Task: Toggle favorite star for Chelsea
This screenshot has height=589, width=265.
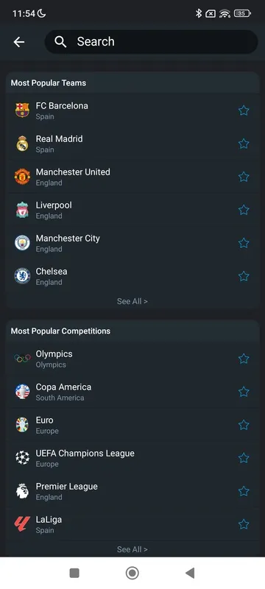Action: (x=244, y=276)
